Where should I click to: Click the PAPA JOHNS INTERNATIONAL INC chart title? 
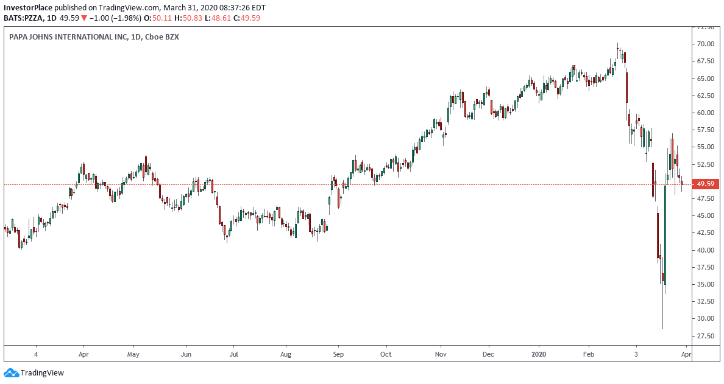click(x=68, y=37)
